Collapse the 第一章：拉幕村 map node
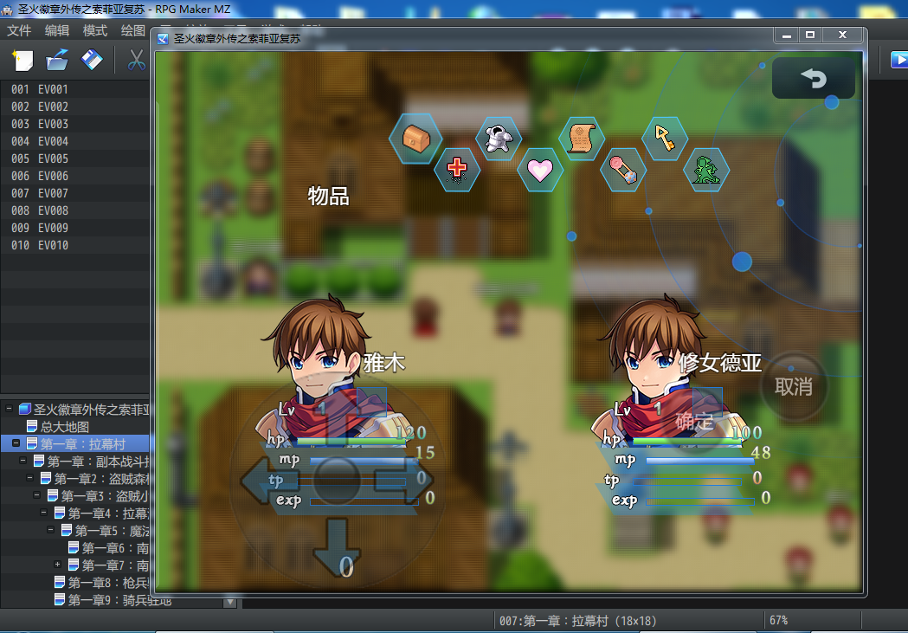 coord(16,443)
